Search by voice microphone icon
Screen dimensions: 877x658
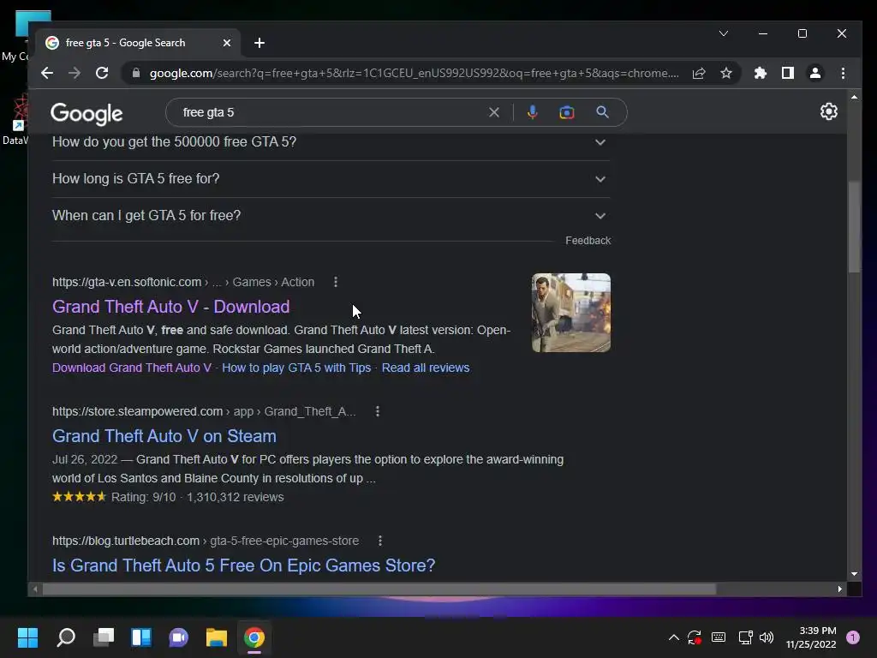[x=533, y=112]
